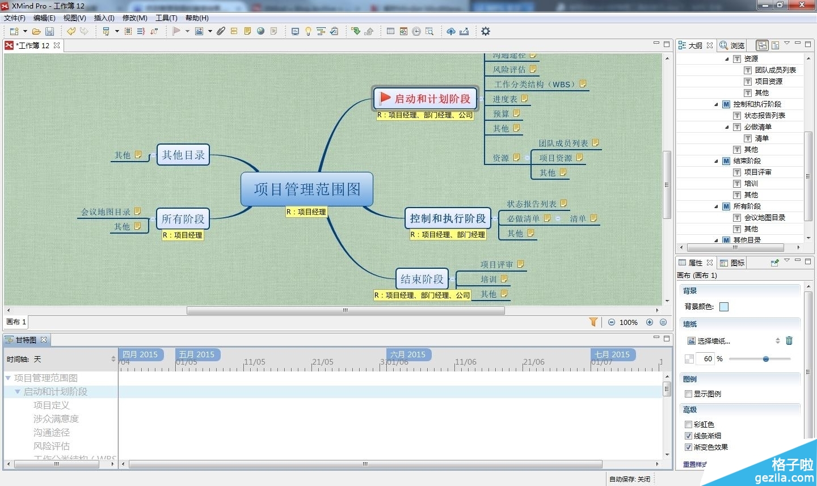Open preferences with the gear icon
817x486 pixels.
coord(486,31)
